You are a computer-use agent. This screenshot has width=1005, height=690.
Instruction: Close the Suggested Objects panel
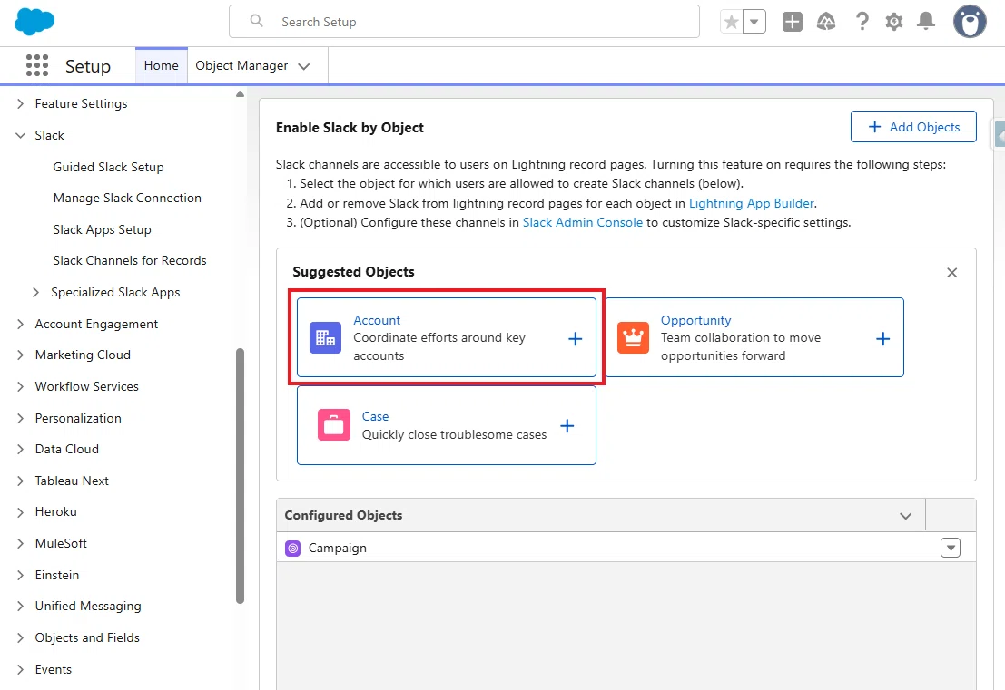(951, 273)
